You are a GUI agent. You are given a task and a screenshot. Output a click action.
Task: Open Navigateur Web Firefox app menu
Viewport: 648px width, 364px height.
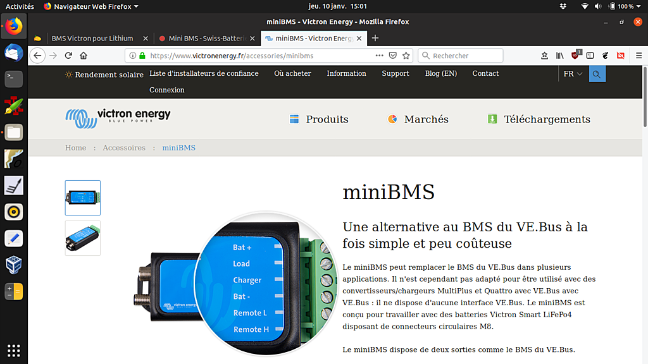[x=91, y=6]
